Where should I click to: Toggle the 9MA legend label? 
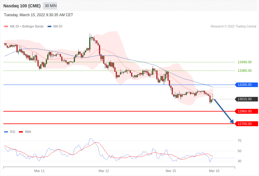click(x=28, y=132)
